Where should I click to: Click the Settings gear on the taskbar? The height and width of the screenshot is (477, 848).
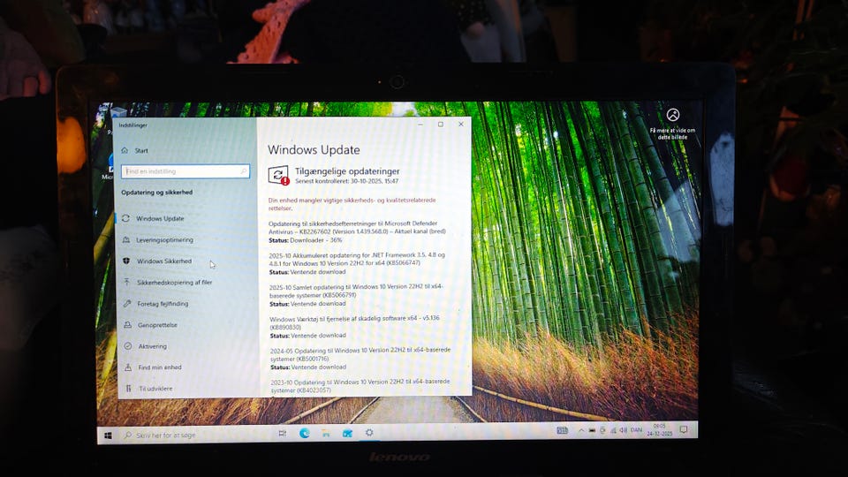(369, 433)
